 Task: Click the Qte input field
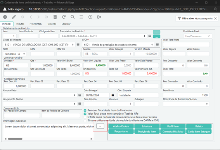(42, 65)
